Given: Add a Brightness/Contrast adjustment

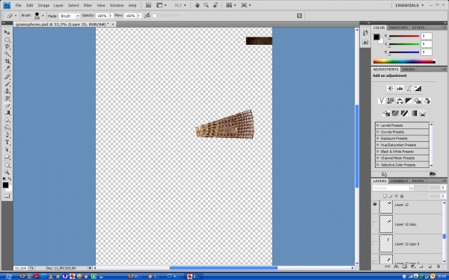Looking at the screenshot, I should [391, 88].
